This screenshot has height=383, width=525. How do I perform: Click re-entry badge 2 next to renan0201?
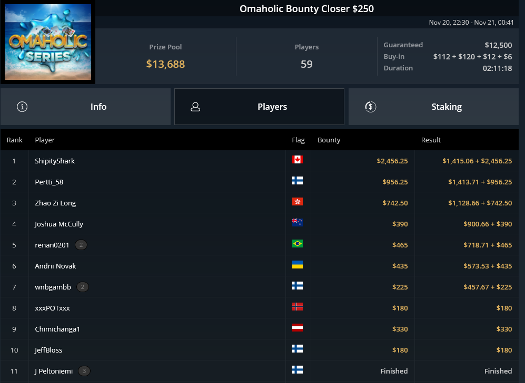tap(81, 245)
